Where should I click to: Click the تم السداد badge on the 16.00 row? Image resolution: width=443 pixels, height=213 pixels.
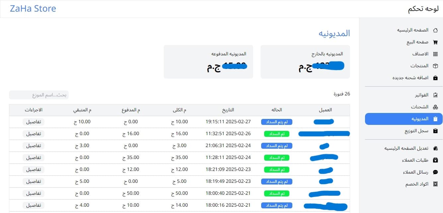point(276,134)
